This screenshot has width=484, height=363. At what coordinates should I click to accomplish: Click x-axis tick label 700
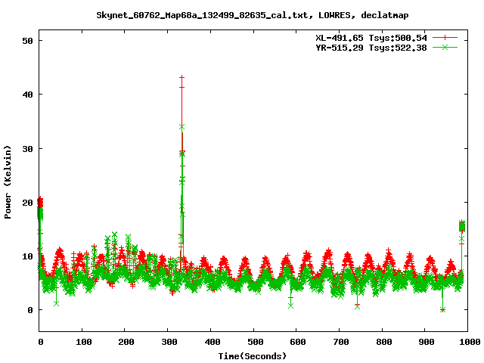[341, 342]
